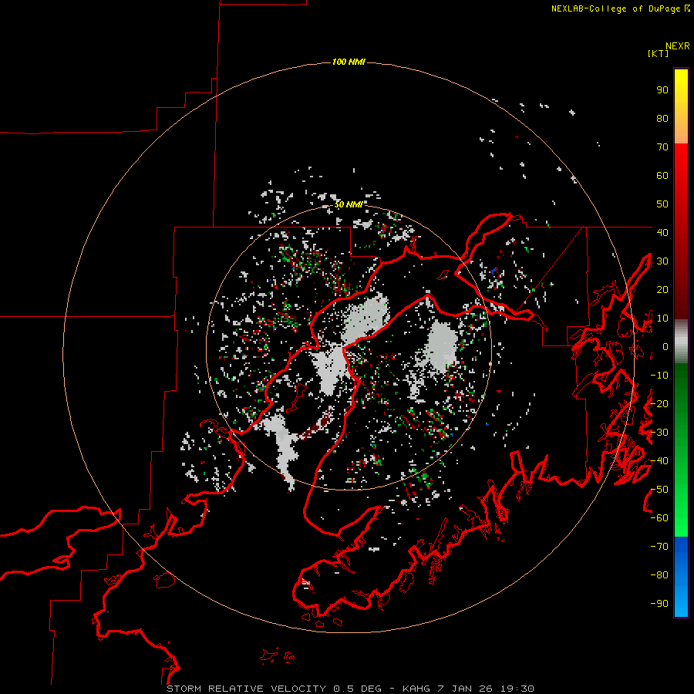Click the -80 value on the velocity scale
Viewport: 694px width, 694px height.
[x=659, y=575]
